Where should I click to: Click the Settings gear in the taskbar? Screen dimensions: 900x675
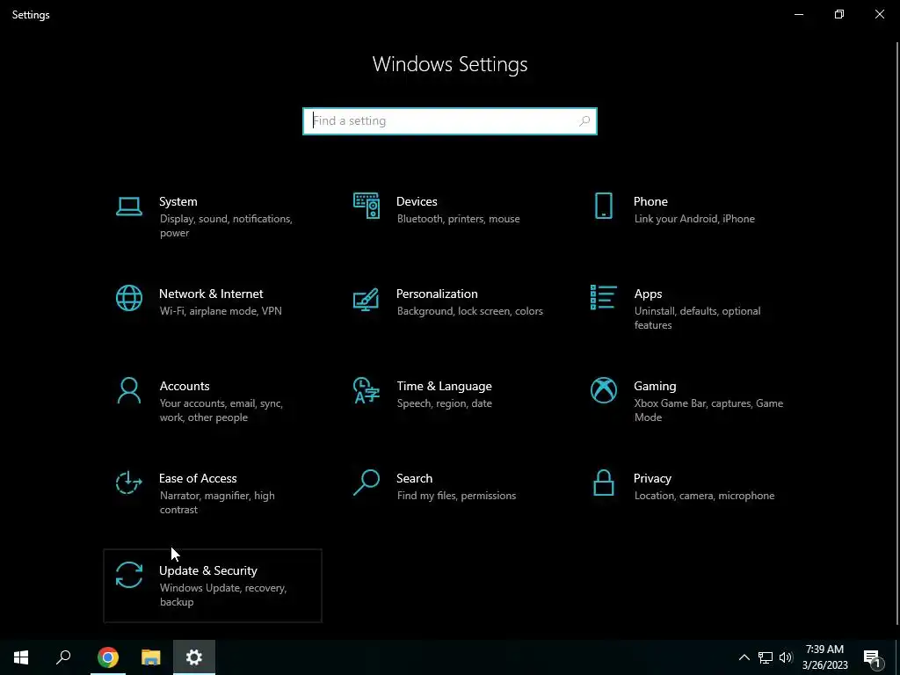[x=194, y=657]
